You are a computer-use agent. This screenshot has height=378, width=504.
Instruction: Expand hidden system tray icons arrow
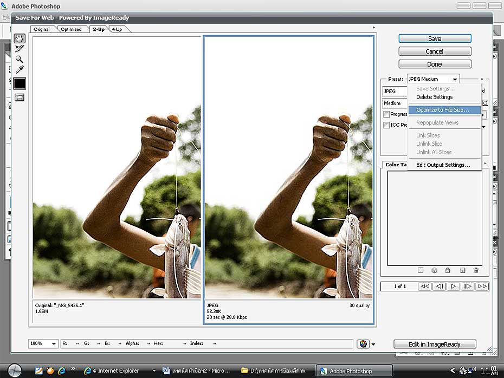click(x=453, y=370)
